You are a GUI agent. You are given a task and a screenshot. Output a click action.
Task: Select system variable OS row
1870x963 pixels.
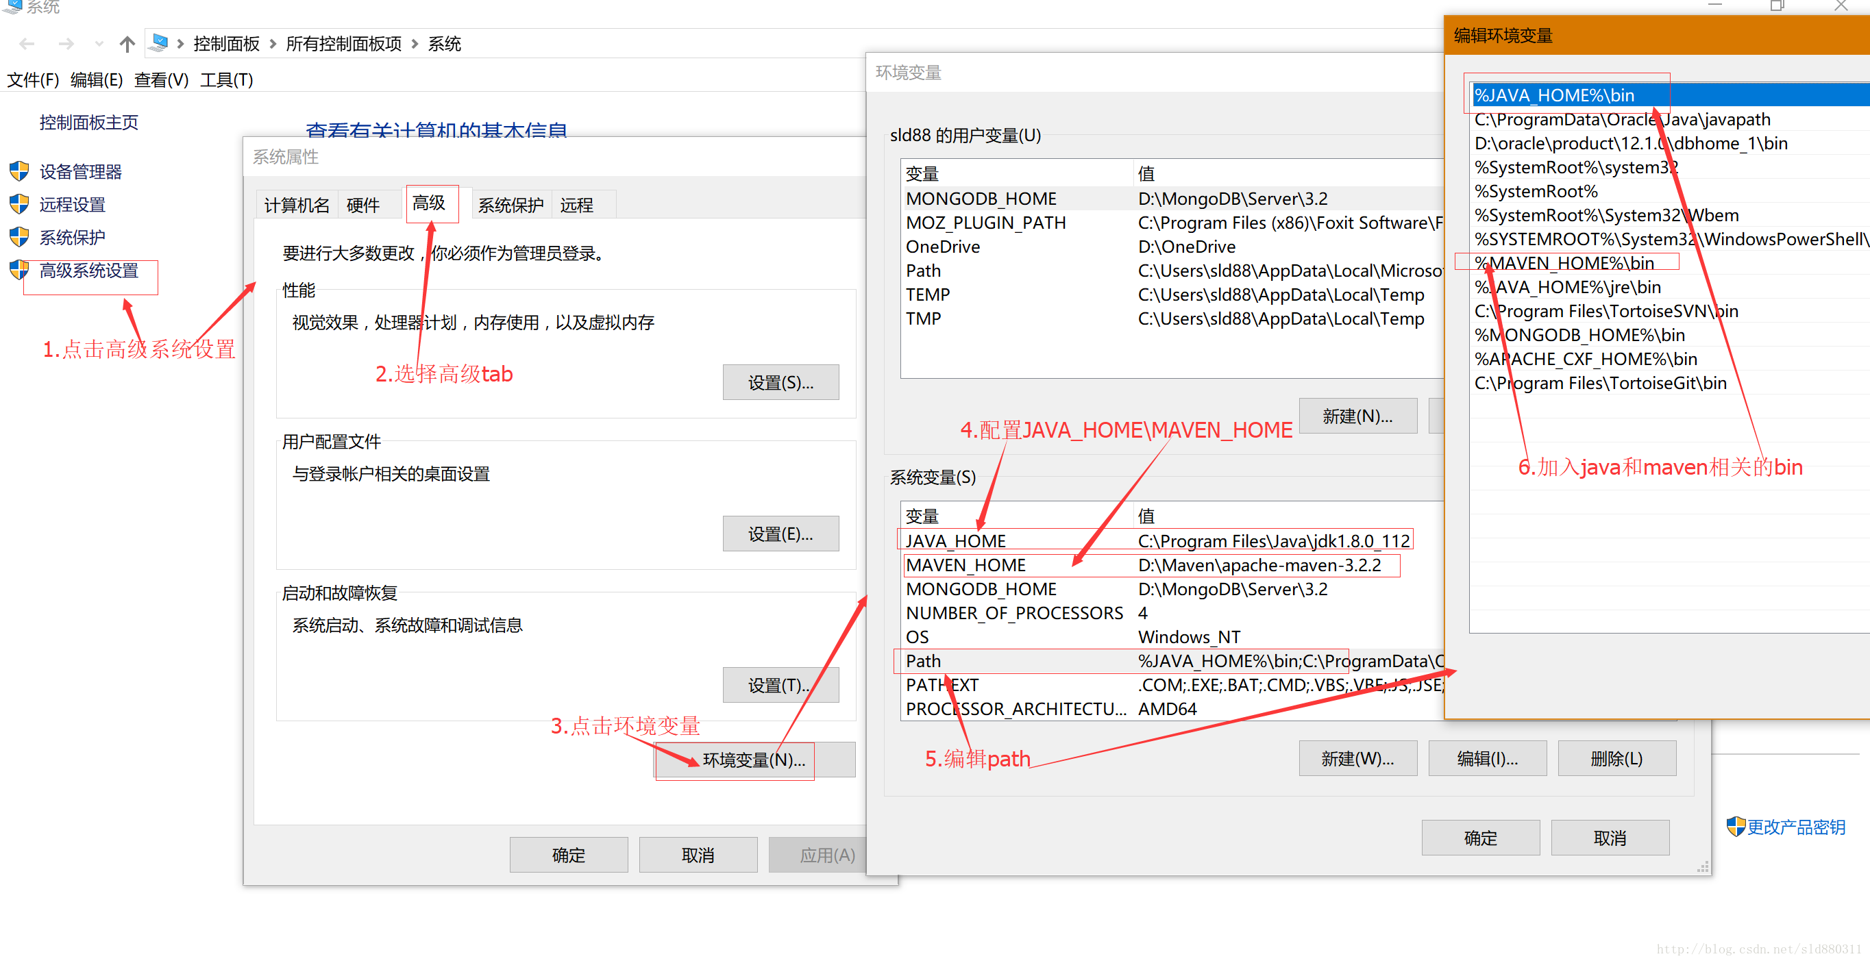point(1173,637)
